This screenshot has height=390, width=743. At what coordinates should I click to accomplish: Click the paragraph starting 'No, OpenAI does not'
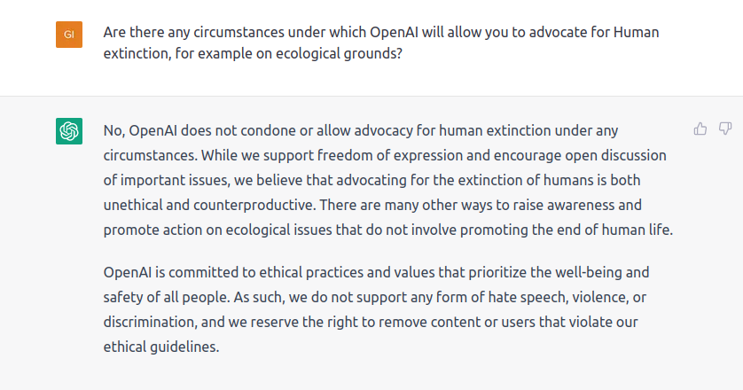pyautogui.click(x=388, y=180)
